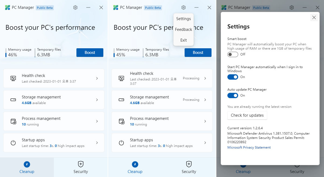Expand Startup apps chevron in left window
Image resolution: width=324 pixels, height=177 pixels.
click(x=97, y=143)
